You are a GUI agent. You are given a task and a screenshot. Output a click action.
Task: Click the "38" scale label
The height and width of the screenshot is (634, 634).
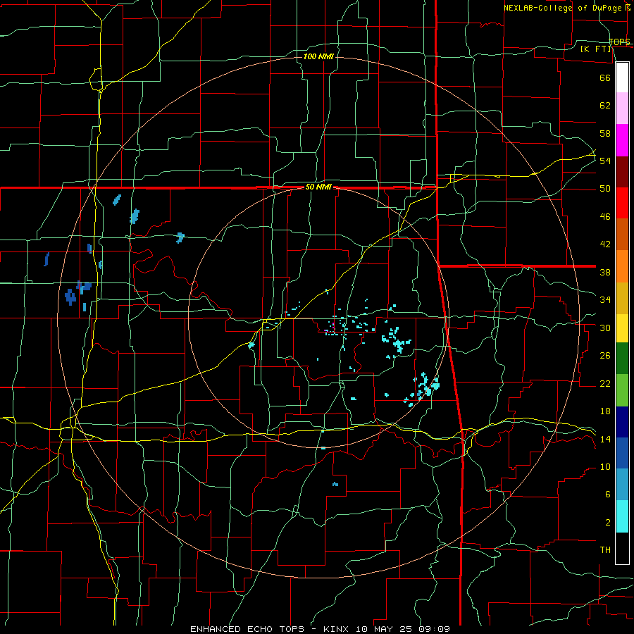[x=605, y=272]
